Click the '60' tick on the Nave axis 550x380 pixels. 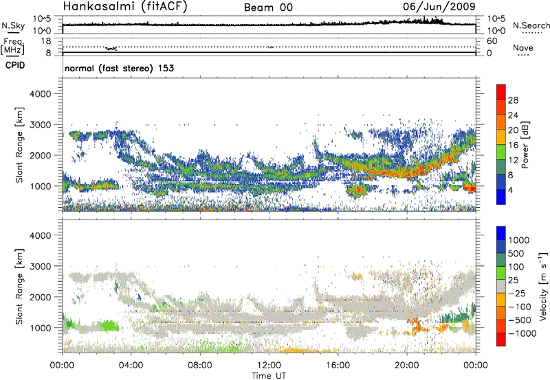tap(492, 40)
